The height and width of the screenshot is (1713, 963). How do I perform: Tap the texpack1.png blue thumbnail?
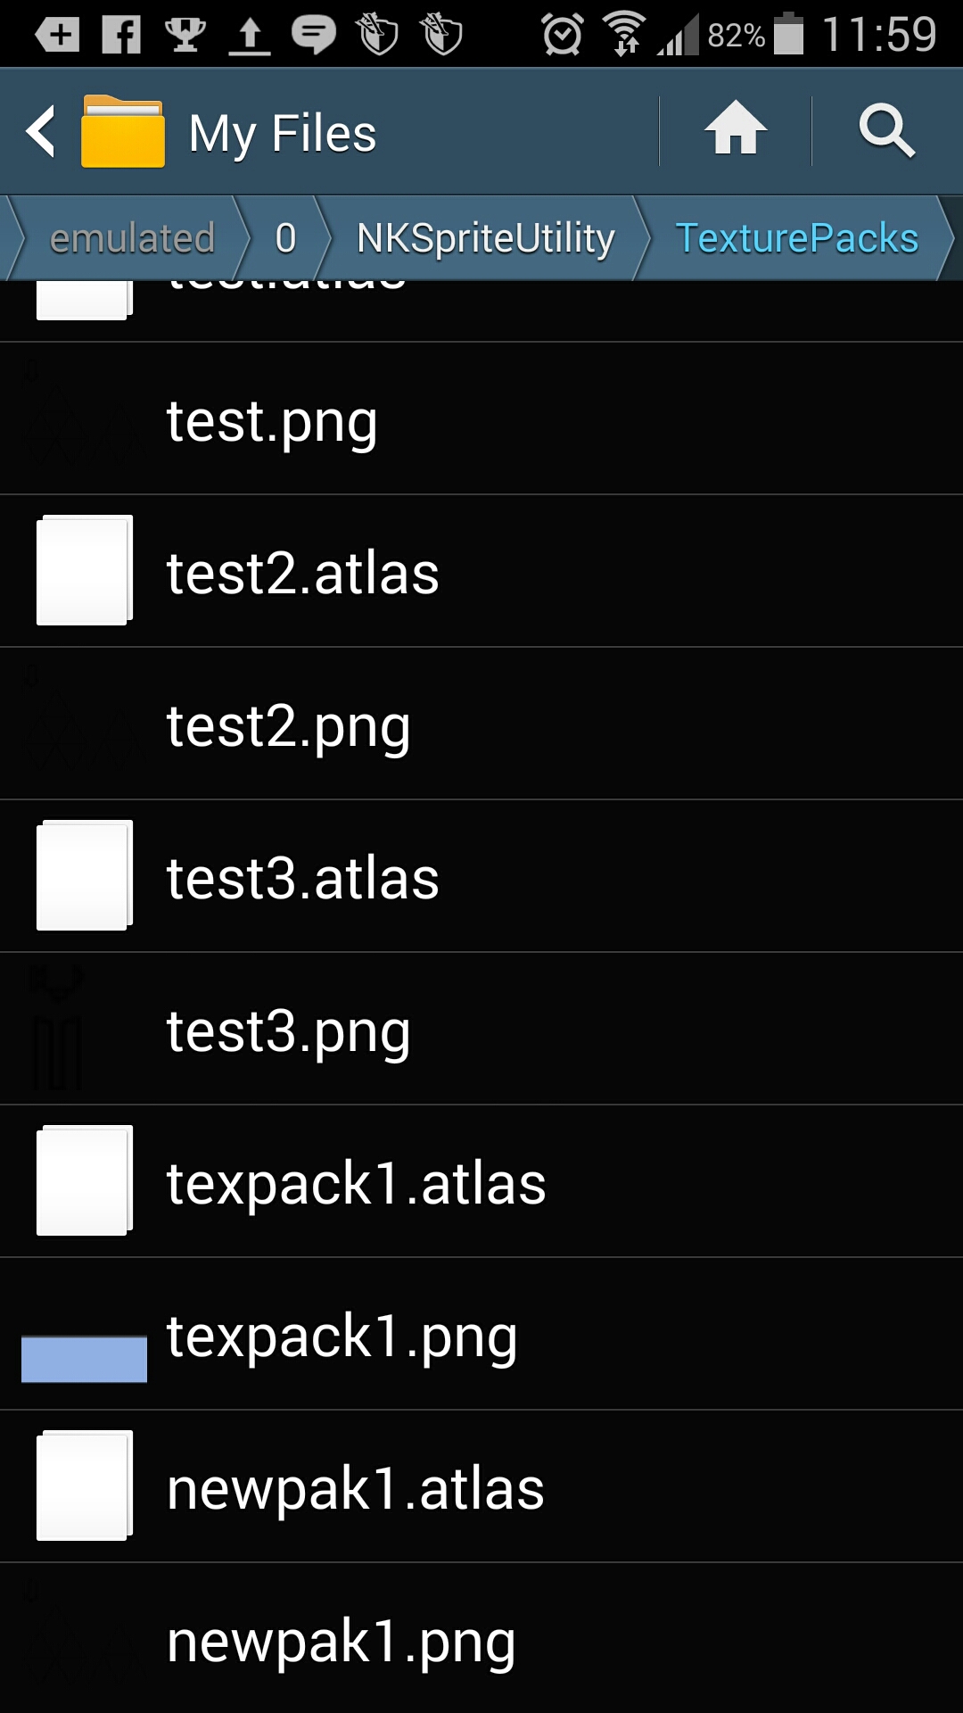[x=84, y=1358]
